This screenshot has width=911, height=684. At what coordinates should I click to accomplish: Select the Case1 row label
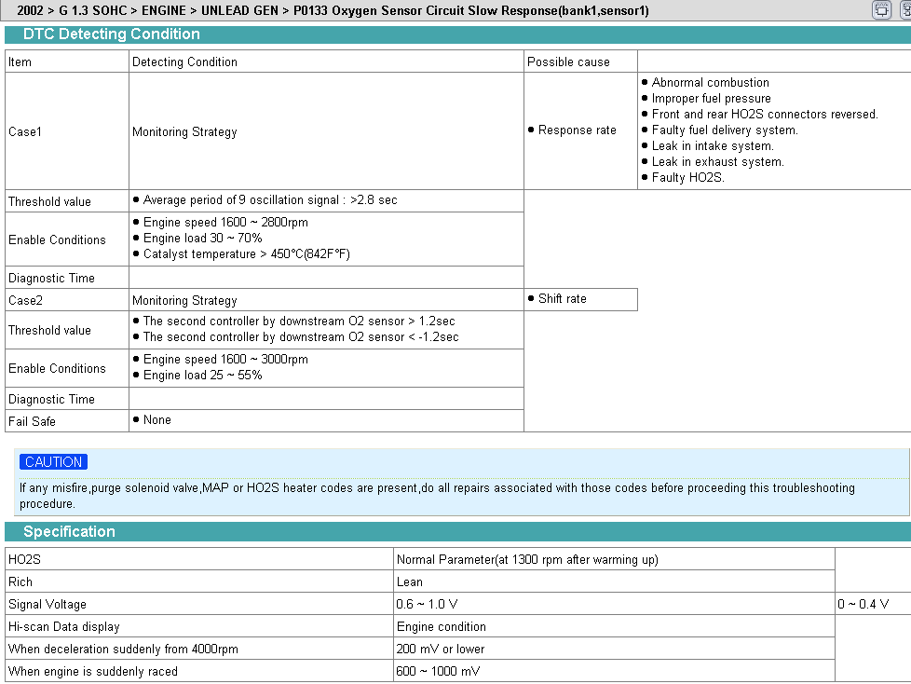(25, 131)
